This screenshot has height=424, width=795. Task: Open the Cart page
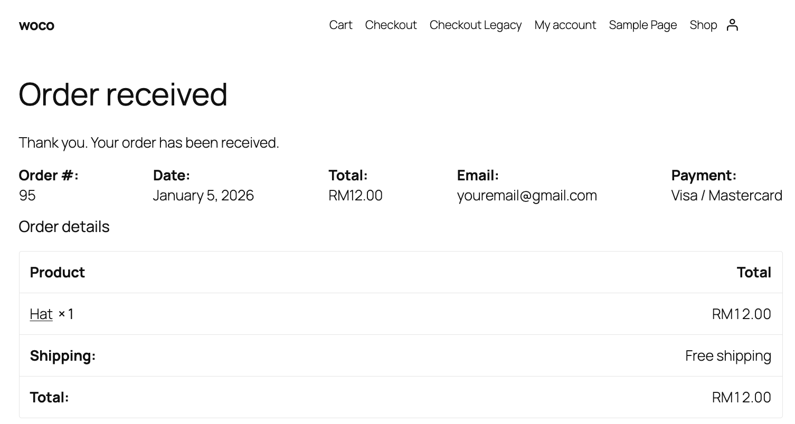[x=340, y=25]
